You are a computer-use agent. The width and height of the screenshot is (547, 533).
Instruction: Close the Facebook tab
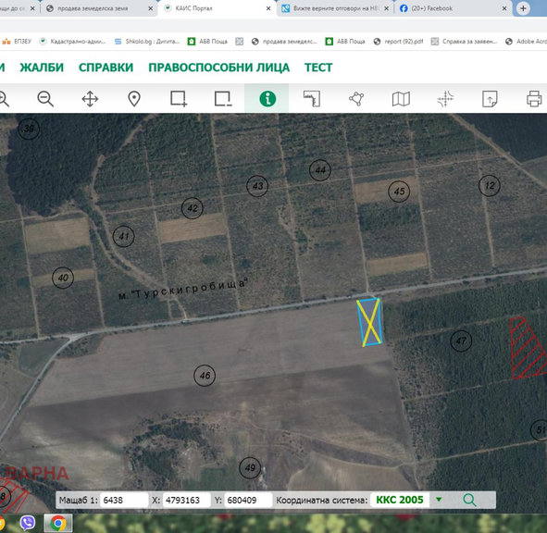(x=504, y=8)
